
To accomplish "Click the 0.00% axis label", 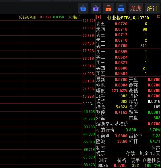I will coord(88,104).
